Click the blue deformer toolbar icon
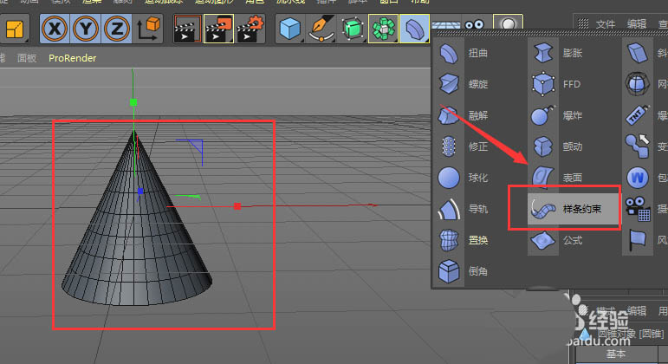The width and height of the screenshot is (668, 364). tap(414, 29)
